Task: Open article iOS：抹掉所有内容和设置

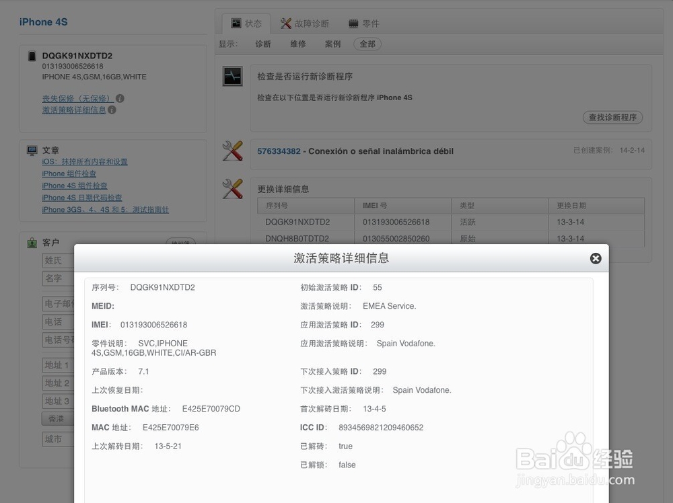Action: (85, 161)
